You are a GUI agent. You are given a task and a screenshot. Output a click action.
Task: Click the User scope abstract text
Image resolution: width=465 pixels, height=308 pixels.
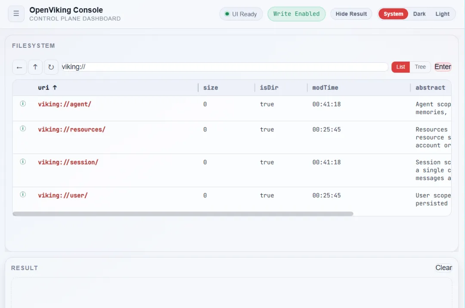433,199
